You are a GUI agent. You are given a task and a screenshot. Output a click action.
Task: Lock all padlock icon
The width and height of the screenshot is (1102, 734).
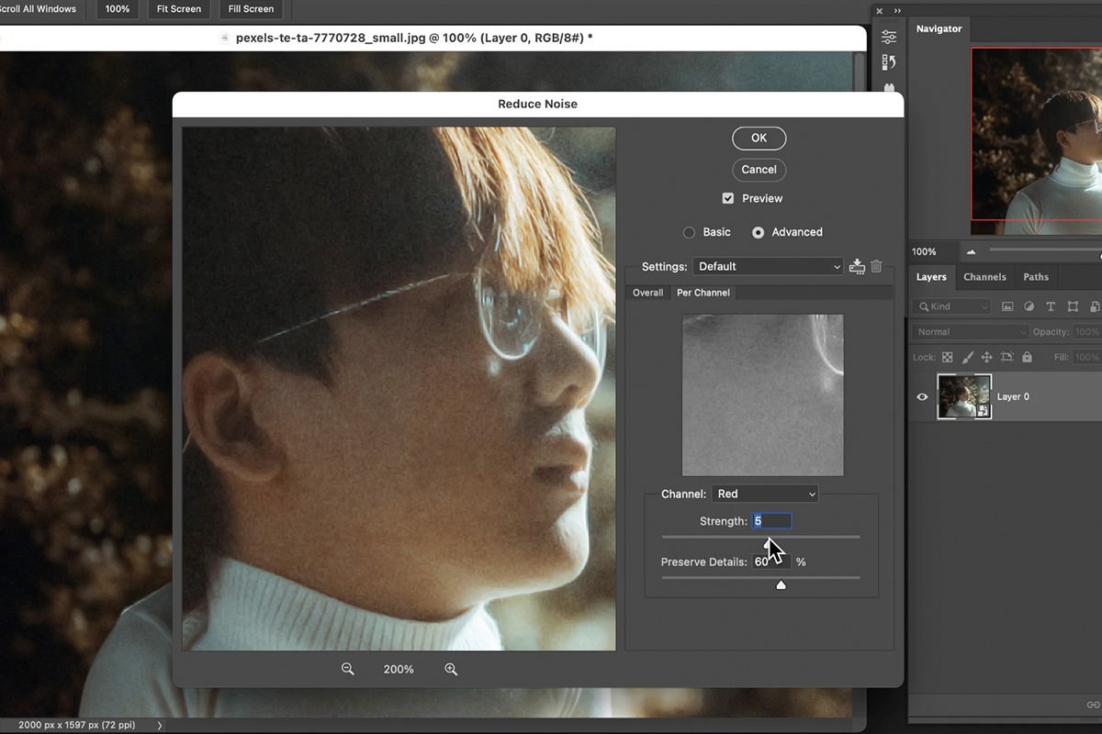click(1027, 357)
